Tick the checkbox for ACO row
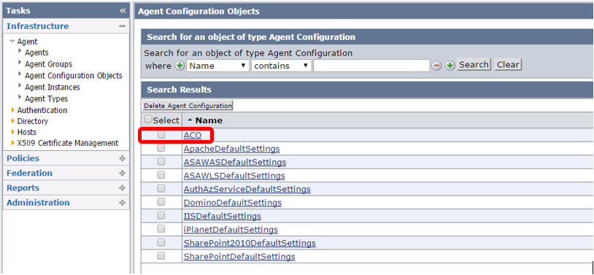The image size is (594, 275). [161, 134]
